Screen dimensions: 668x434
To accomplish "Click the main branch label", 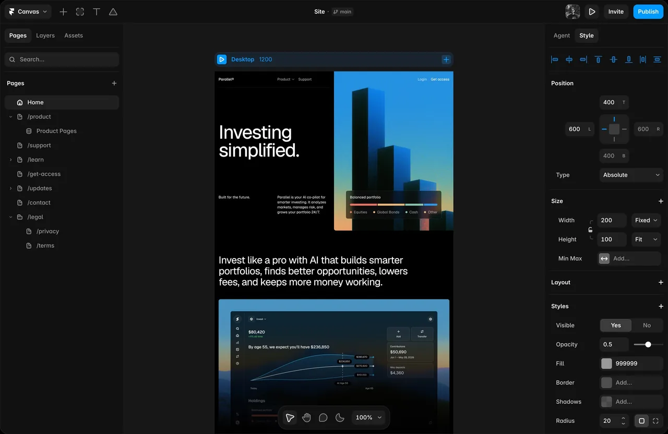I will (342, 11).
